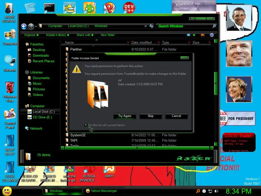
Task: Click the refresh icon in the address bar
Action: [151, 26]
